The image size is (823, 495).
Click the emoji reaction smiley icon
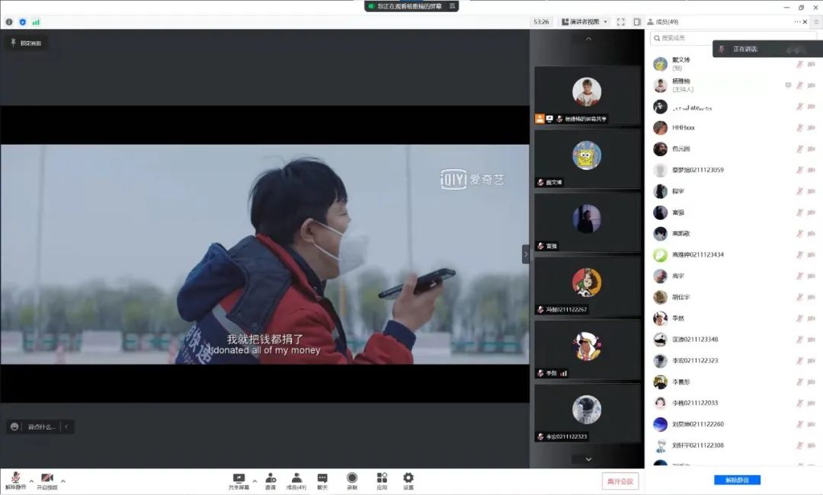point(14,426)
